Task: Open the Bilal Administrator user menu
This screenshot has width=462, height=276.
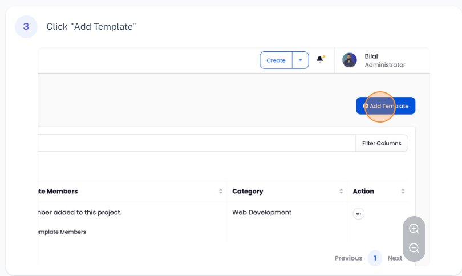Action: [384, 60]
